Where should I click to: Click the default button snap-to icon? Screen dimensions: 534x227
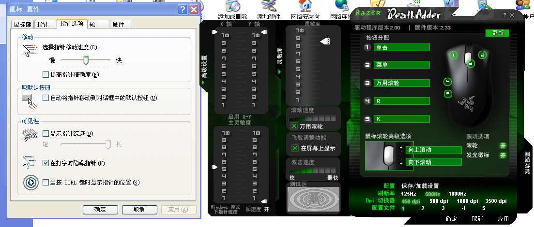[29, 101]
